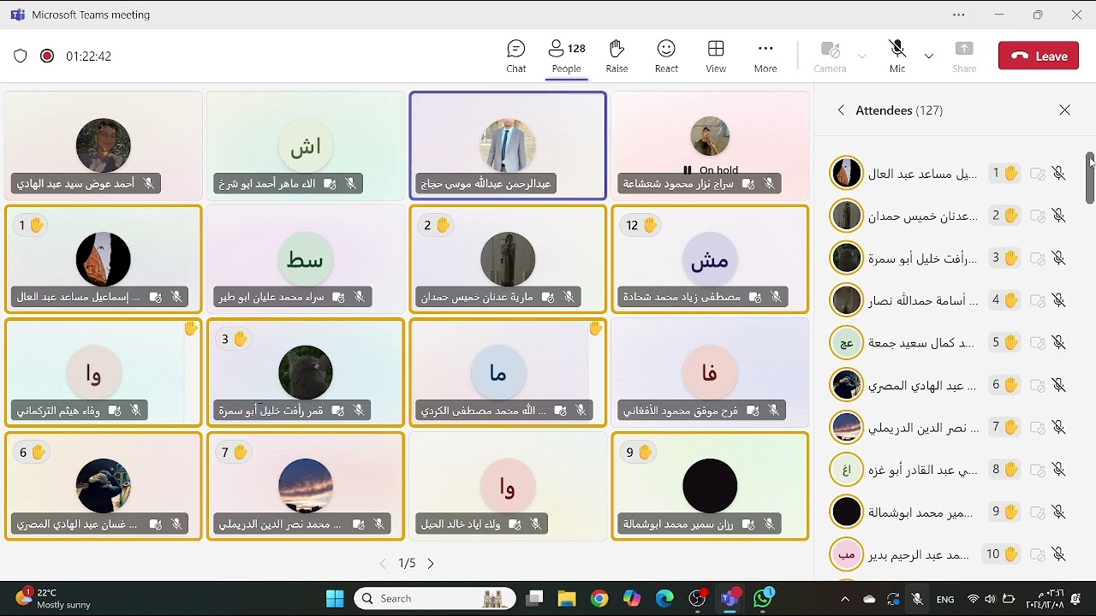Screen dimensions: 1096x616
Task: Turn on the Camera
Action: point(830,56)
